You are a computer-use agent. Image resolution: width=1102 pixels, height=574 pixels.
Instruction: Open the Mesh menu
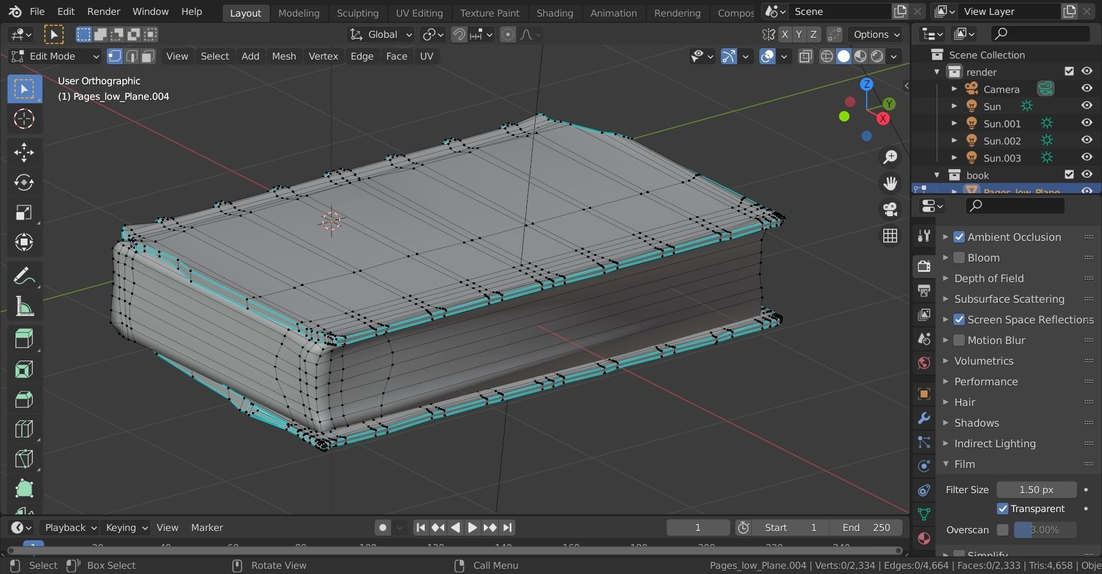(x=284, y=56)
